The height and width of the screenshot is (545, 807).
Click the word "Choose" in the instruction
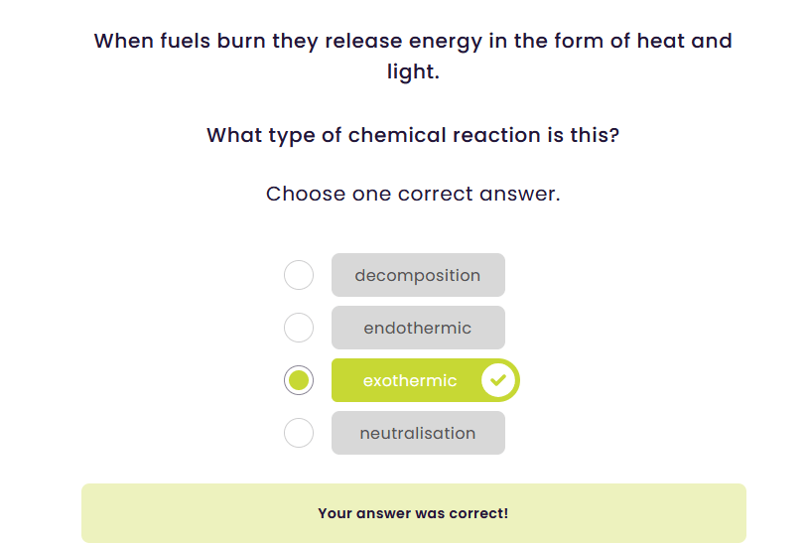[x=306, y=194]
